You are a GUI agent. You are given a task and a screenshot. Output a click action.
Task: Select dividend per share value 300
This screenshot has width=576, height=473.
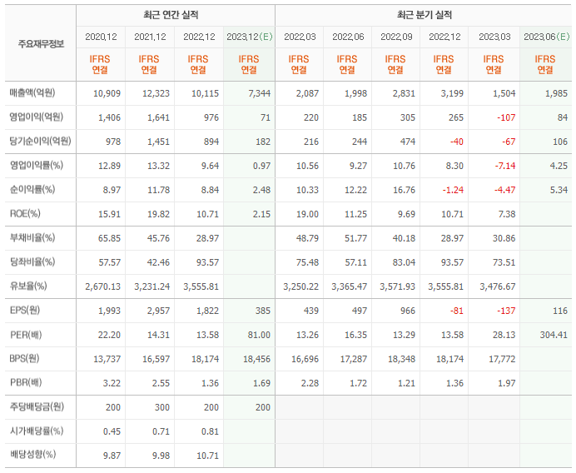[x=162, y=407]
